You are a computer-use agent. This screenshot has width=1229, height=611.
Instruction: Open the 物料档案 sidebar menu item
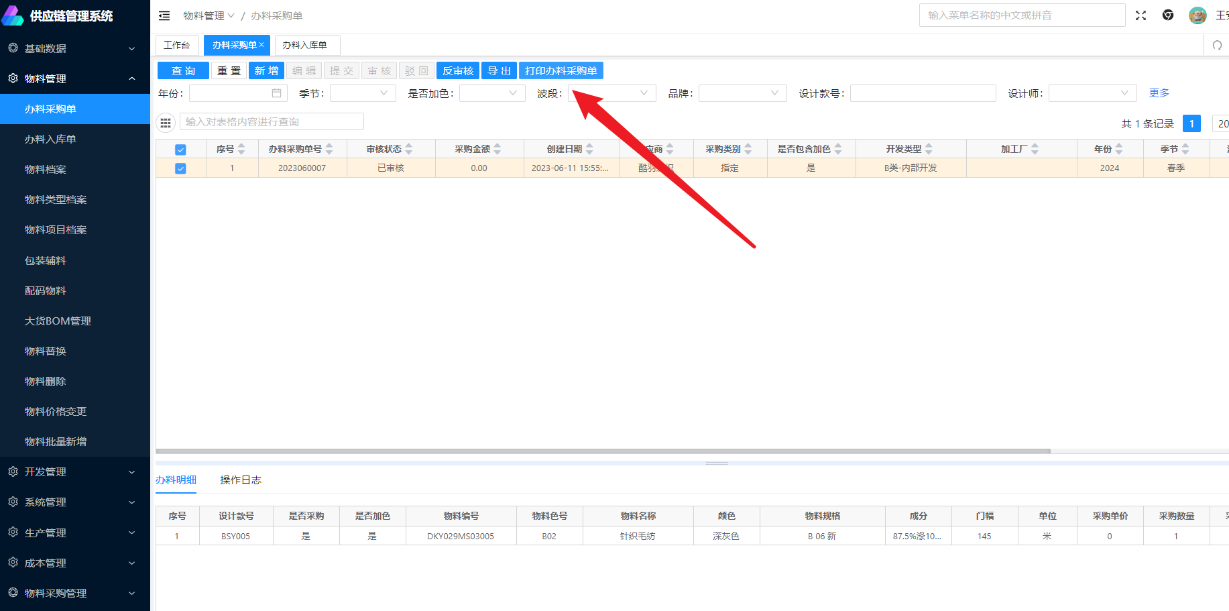46,170
